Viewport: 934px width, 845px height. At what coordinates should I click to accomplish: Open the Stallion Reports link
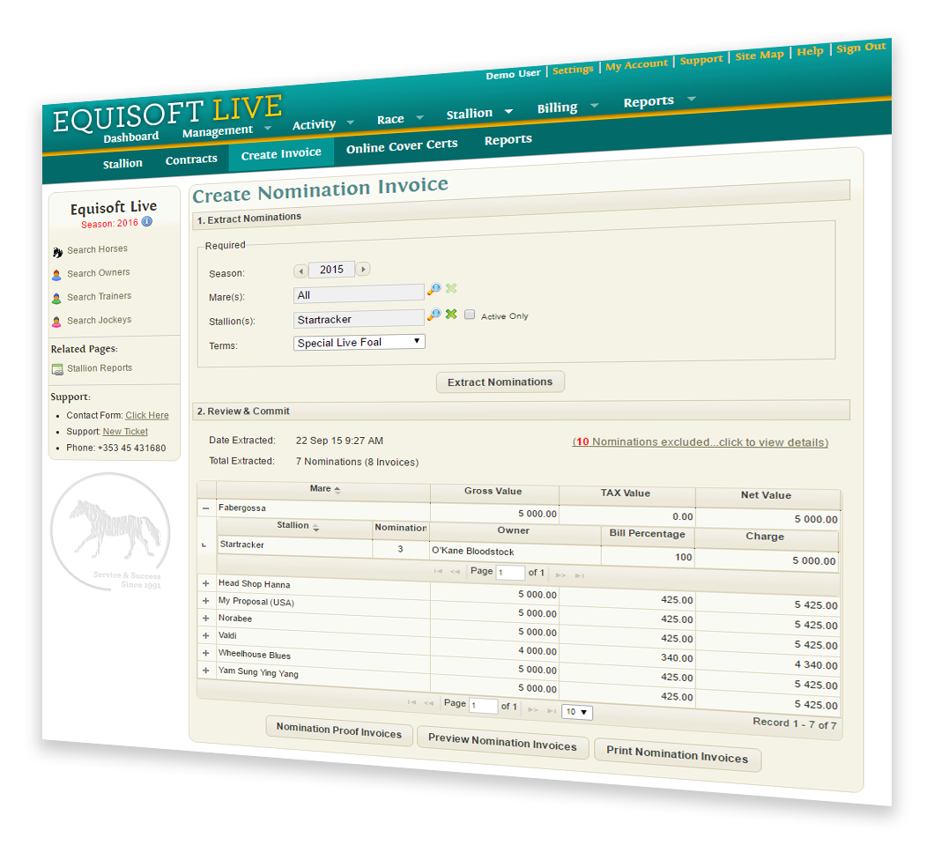[100, 368]
